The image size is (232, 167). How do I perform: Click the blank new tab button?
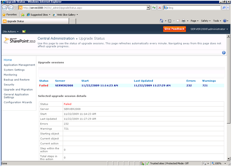coord(72,21)
